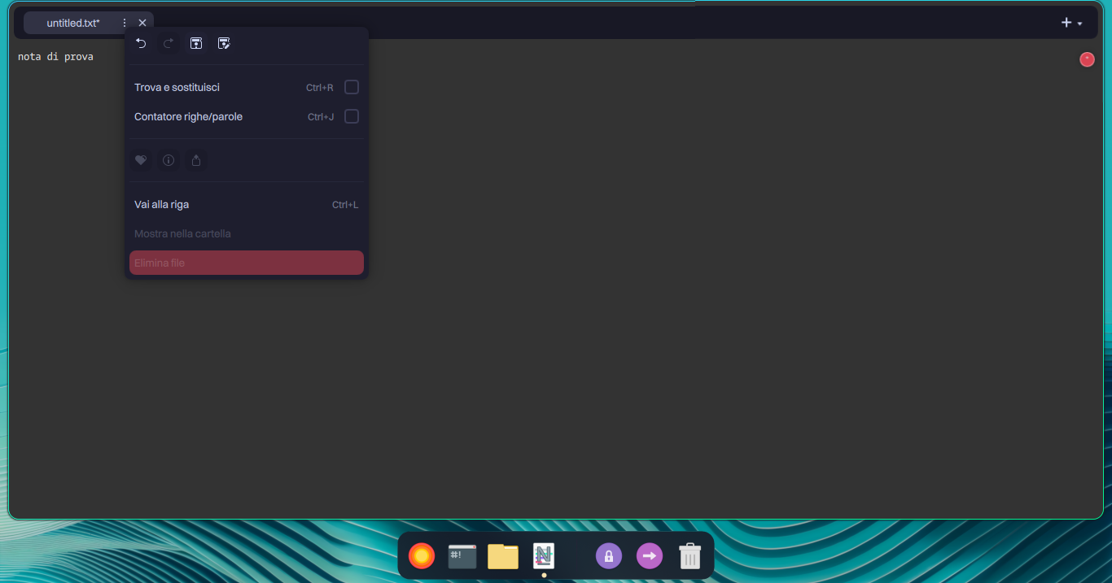Image resolution: width=1112 pixels, height=583 pixels.
Task: Select the untitled.txt tab
Action: coord(73,23)
